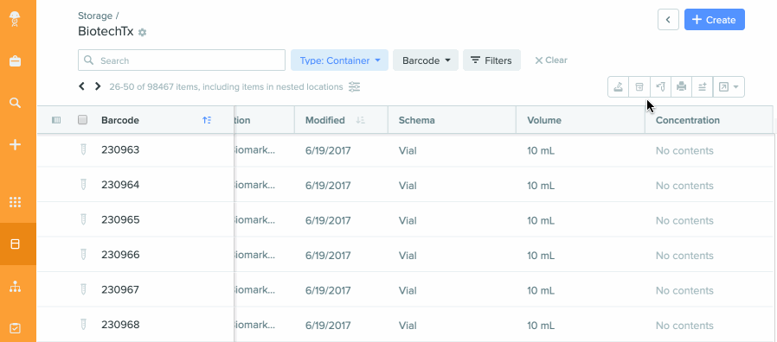777x342 pixels.
Task: Click into the Search input field
Action: click(182, 60)
